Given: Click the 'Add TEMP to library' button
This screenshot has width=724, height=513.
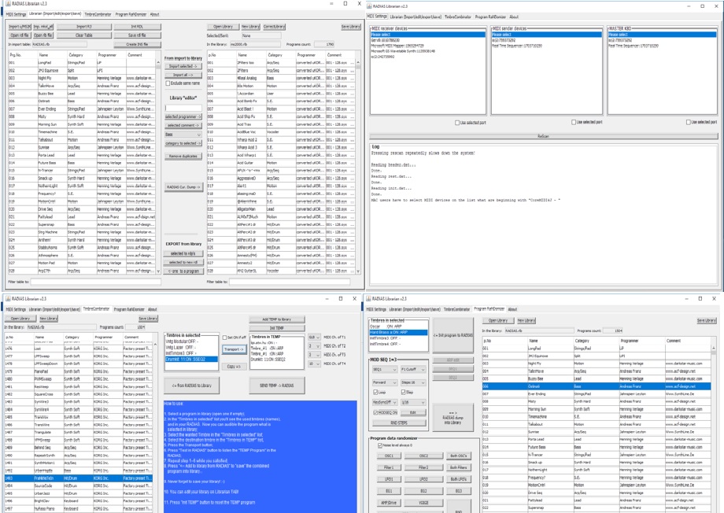Looking at the screenshot, I should (277, 319).
